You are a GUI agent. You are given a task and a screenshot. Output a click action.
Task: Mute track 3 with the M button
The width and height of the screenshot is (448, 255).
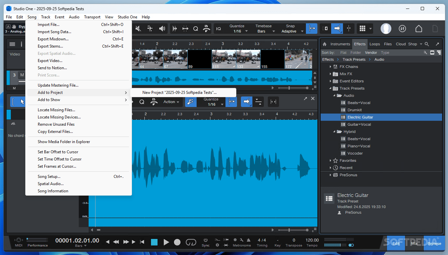[x=22, y=75]
